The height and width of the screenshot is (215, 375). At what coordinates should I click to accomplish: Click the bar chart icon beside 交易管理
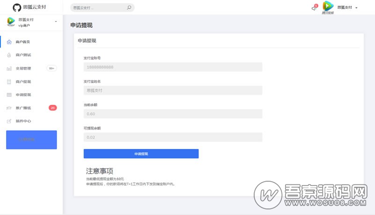click(x=9, y=68)
